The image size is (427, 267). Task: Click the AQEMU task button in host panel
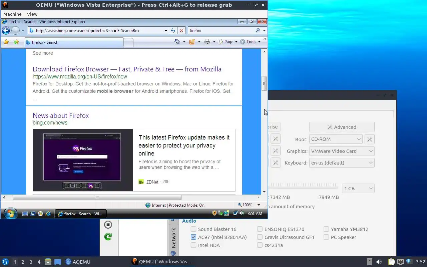click(78, 262)
